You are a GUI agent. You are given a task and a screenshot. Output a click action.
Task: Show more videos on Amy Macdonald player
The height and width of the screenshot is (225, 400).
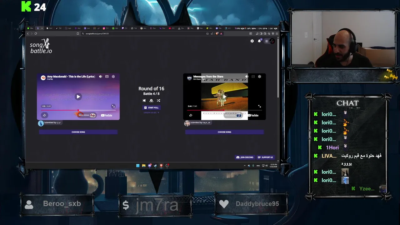tap(87, 115)
